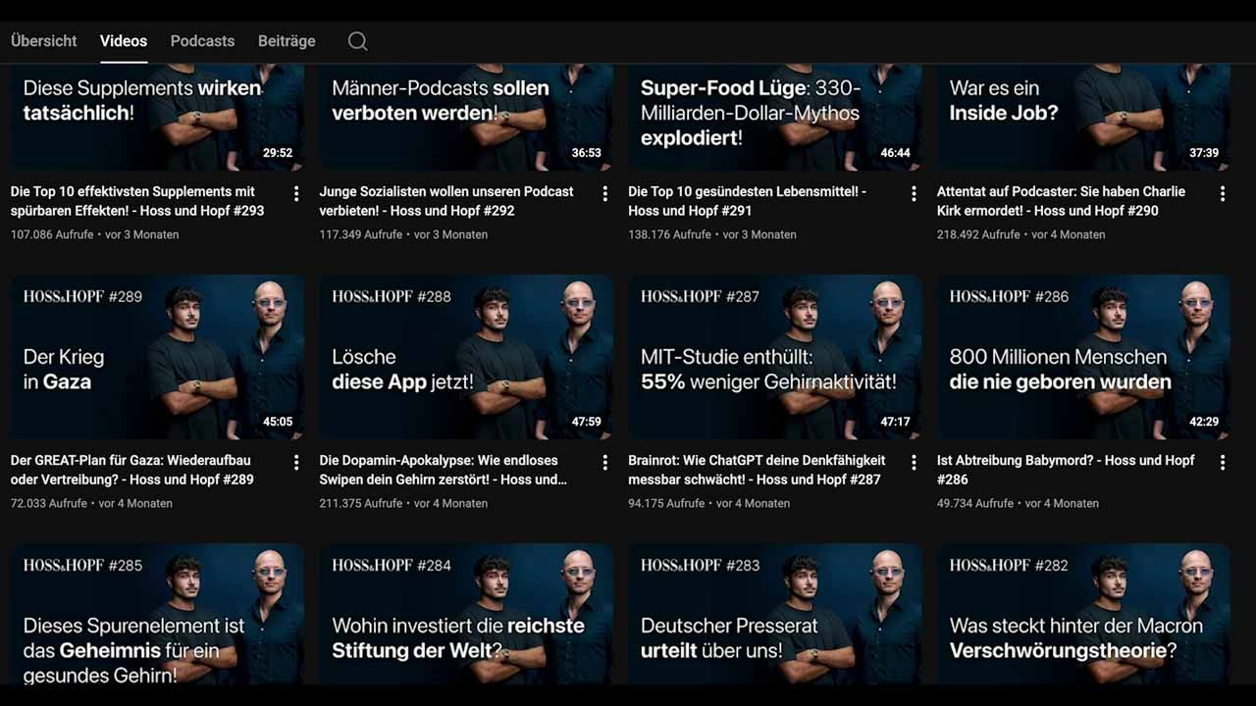The height and width of the screenshot is (706, 1256).
Task: Go to the Beiträge tab
Action: 287,41
